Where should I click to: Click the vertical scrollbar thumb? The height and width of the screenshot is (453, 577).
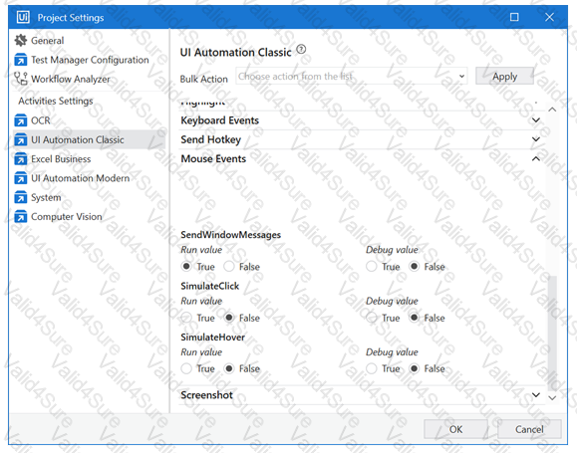pyautogui.click(x=552, y=333)
